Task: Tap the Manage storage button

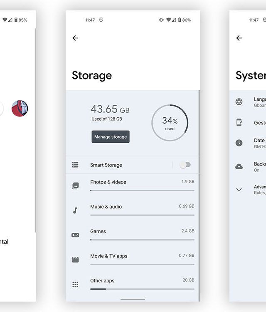Action: pos(111,137)
